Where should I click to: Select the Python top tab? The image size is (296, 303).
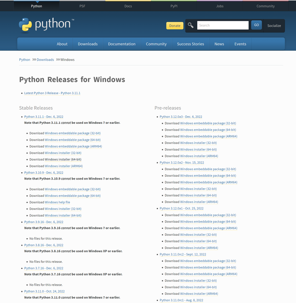click(x=37, y=6)
